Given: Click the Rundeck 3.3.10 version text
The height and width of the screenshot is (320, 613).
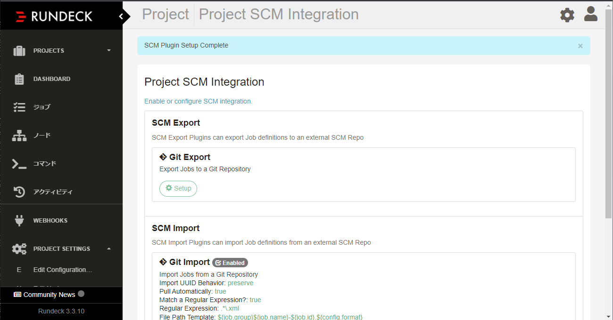Looking at the screenshot, I should coord(61,311).
